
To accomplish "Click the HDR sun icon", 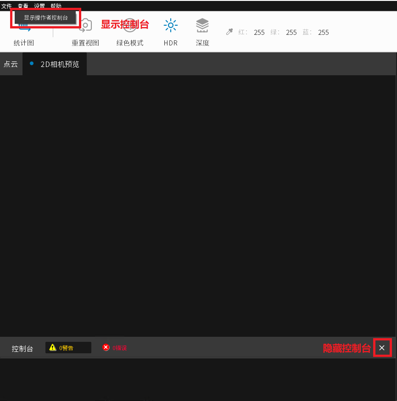I will 170,26.
